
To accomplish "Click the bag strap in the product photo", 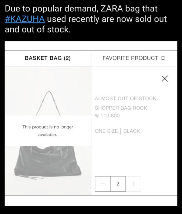I will point(48,103).
